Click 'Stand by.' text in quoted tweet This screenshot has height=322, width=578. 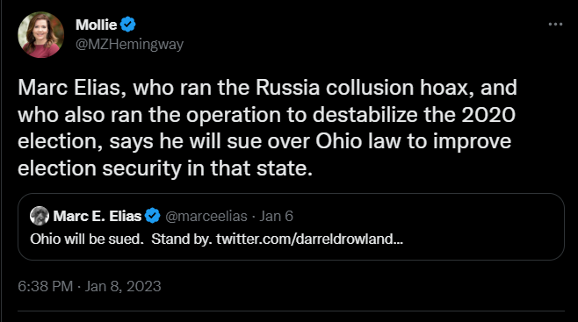click(x=182, y=239)
